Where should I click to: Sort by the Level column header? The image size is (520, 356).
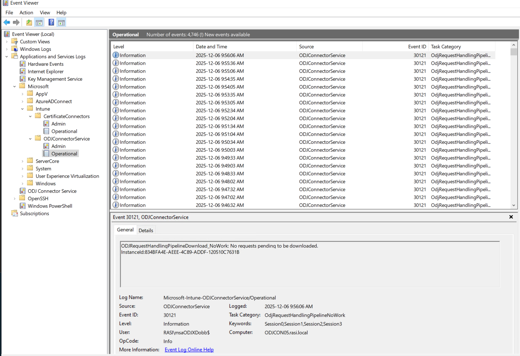tap(152, 46)
